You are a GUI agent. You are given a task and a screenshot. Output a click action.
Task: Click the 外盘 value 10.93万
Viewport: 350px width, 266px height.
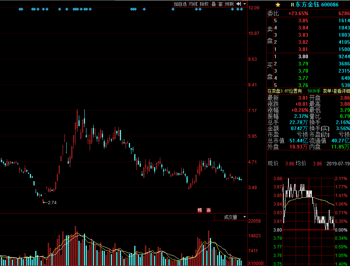pos(299,147)
